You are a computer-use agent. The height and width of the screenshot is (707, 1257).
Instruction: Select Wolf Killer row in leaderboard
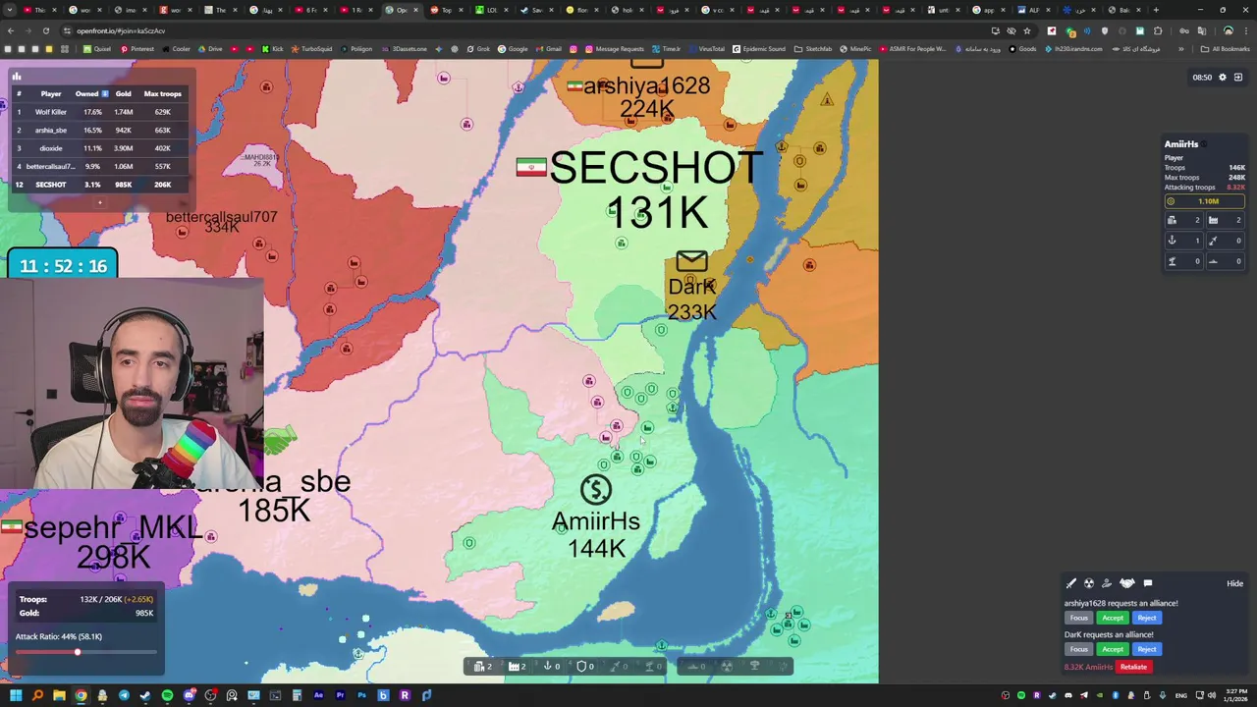click(99, 112)
